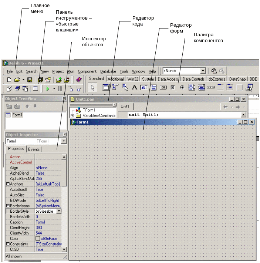Select the CheckBox component icon
The image size is (260, 263).
point(173,87)
